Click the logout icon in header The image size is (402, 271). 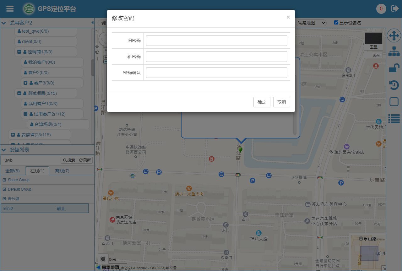(394, 9)
